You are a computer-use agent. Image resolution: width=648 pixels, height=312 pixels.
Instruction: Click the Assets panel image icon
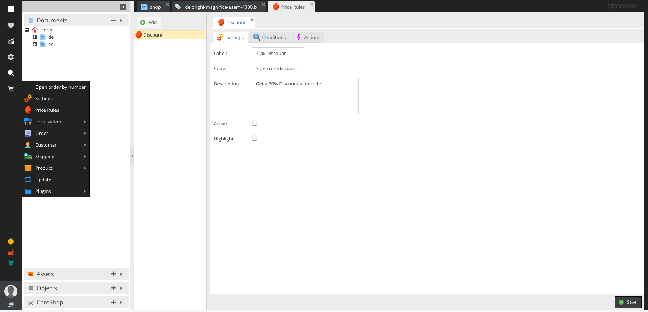[31, 274]
